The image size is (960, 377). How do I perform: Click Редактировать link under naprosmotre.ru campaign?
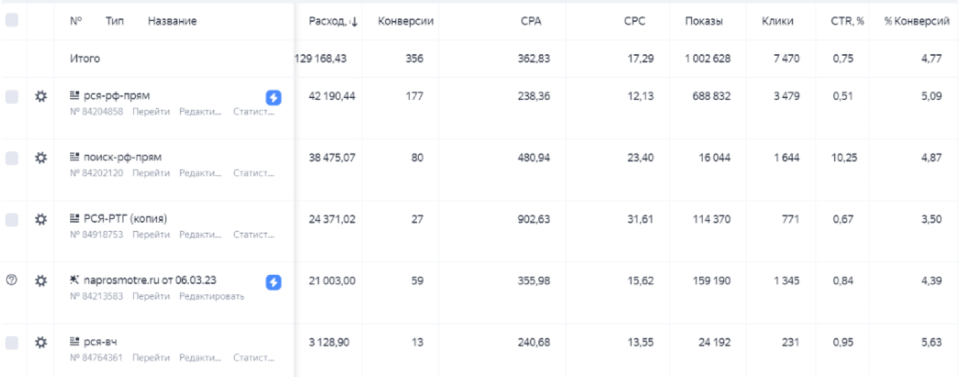click(x=212, y=296)
